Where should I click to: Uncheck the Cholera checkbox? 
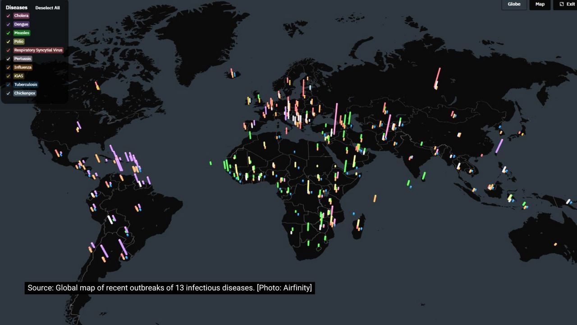click(8, 16)
